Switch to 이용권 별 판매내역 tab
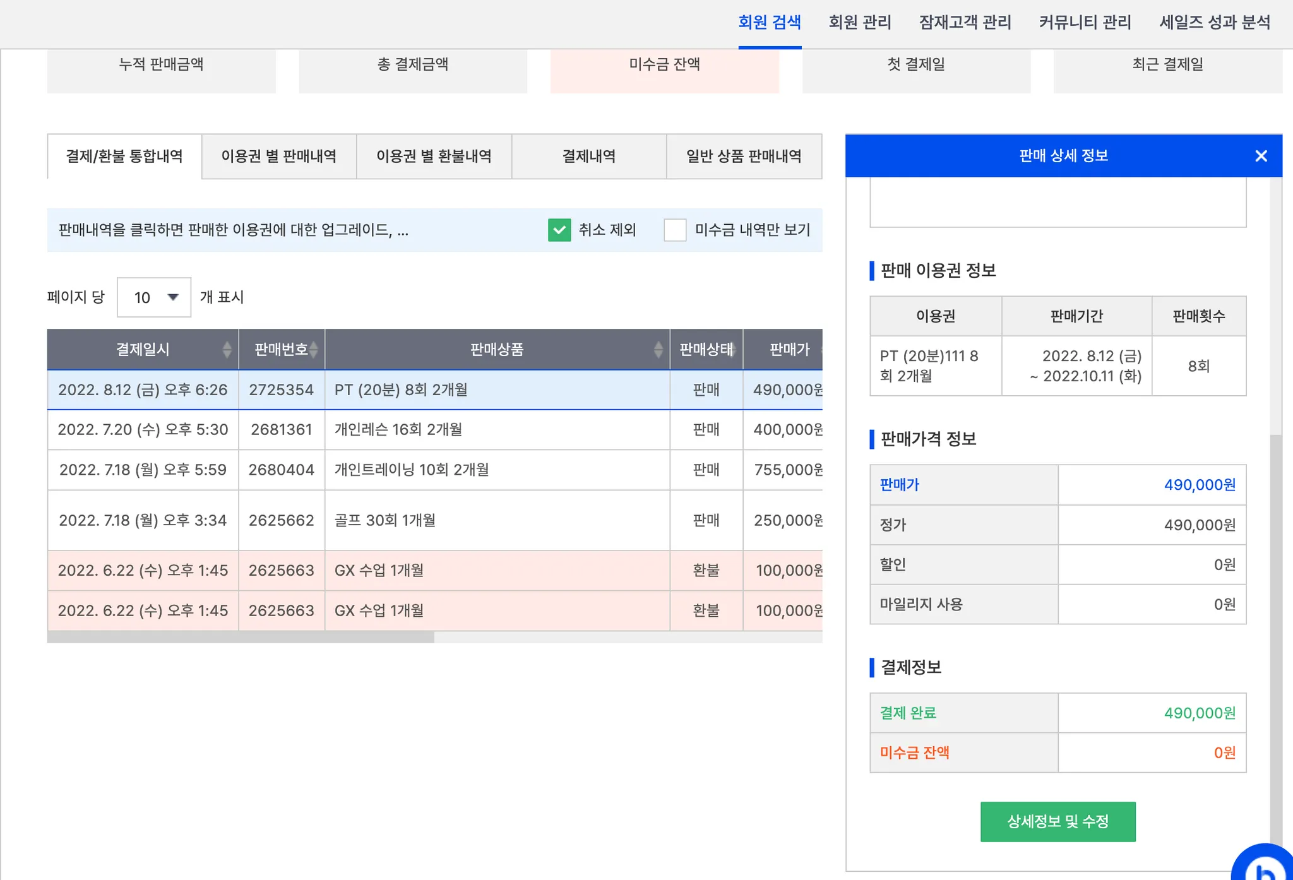The image size is (1293, 880). coord(279,156)
